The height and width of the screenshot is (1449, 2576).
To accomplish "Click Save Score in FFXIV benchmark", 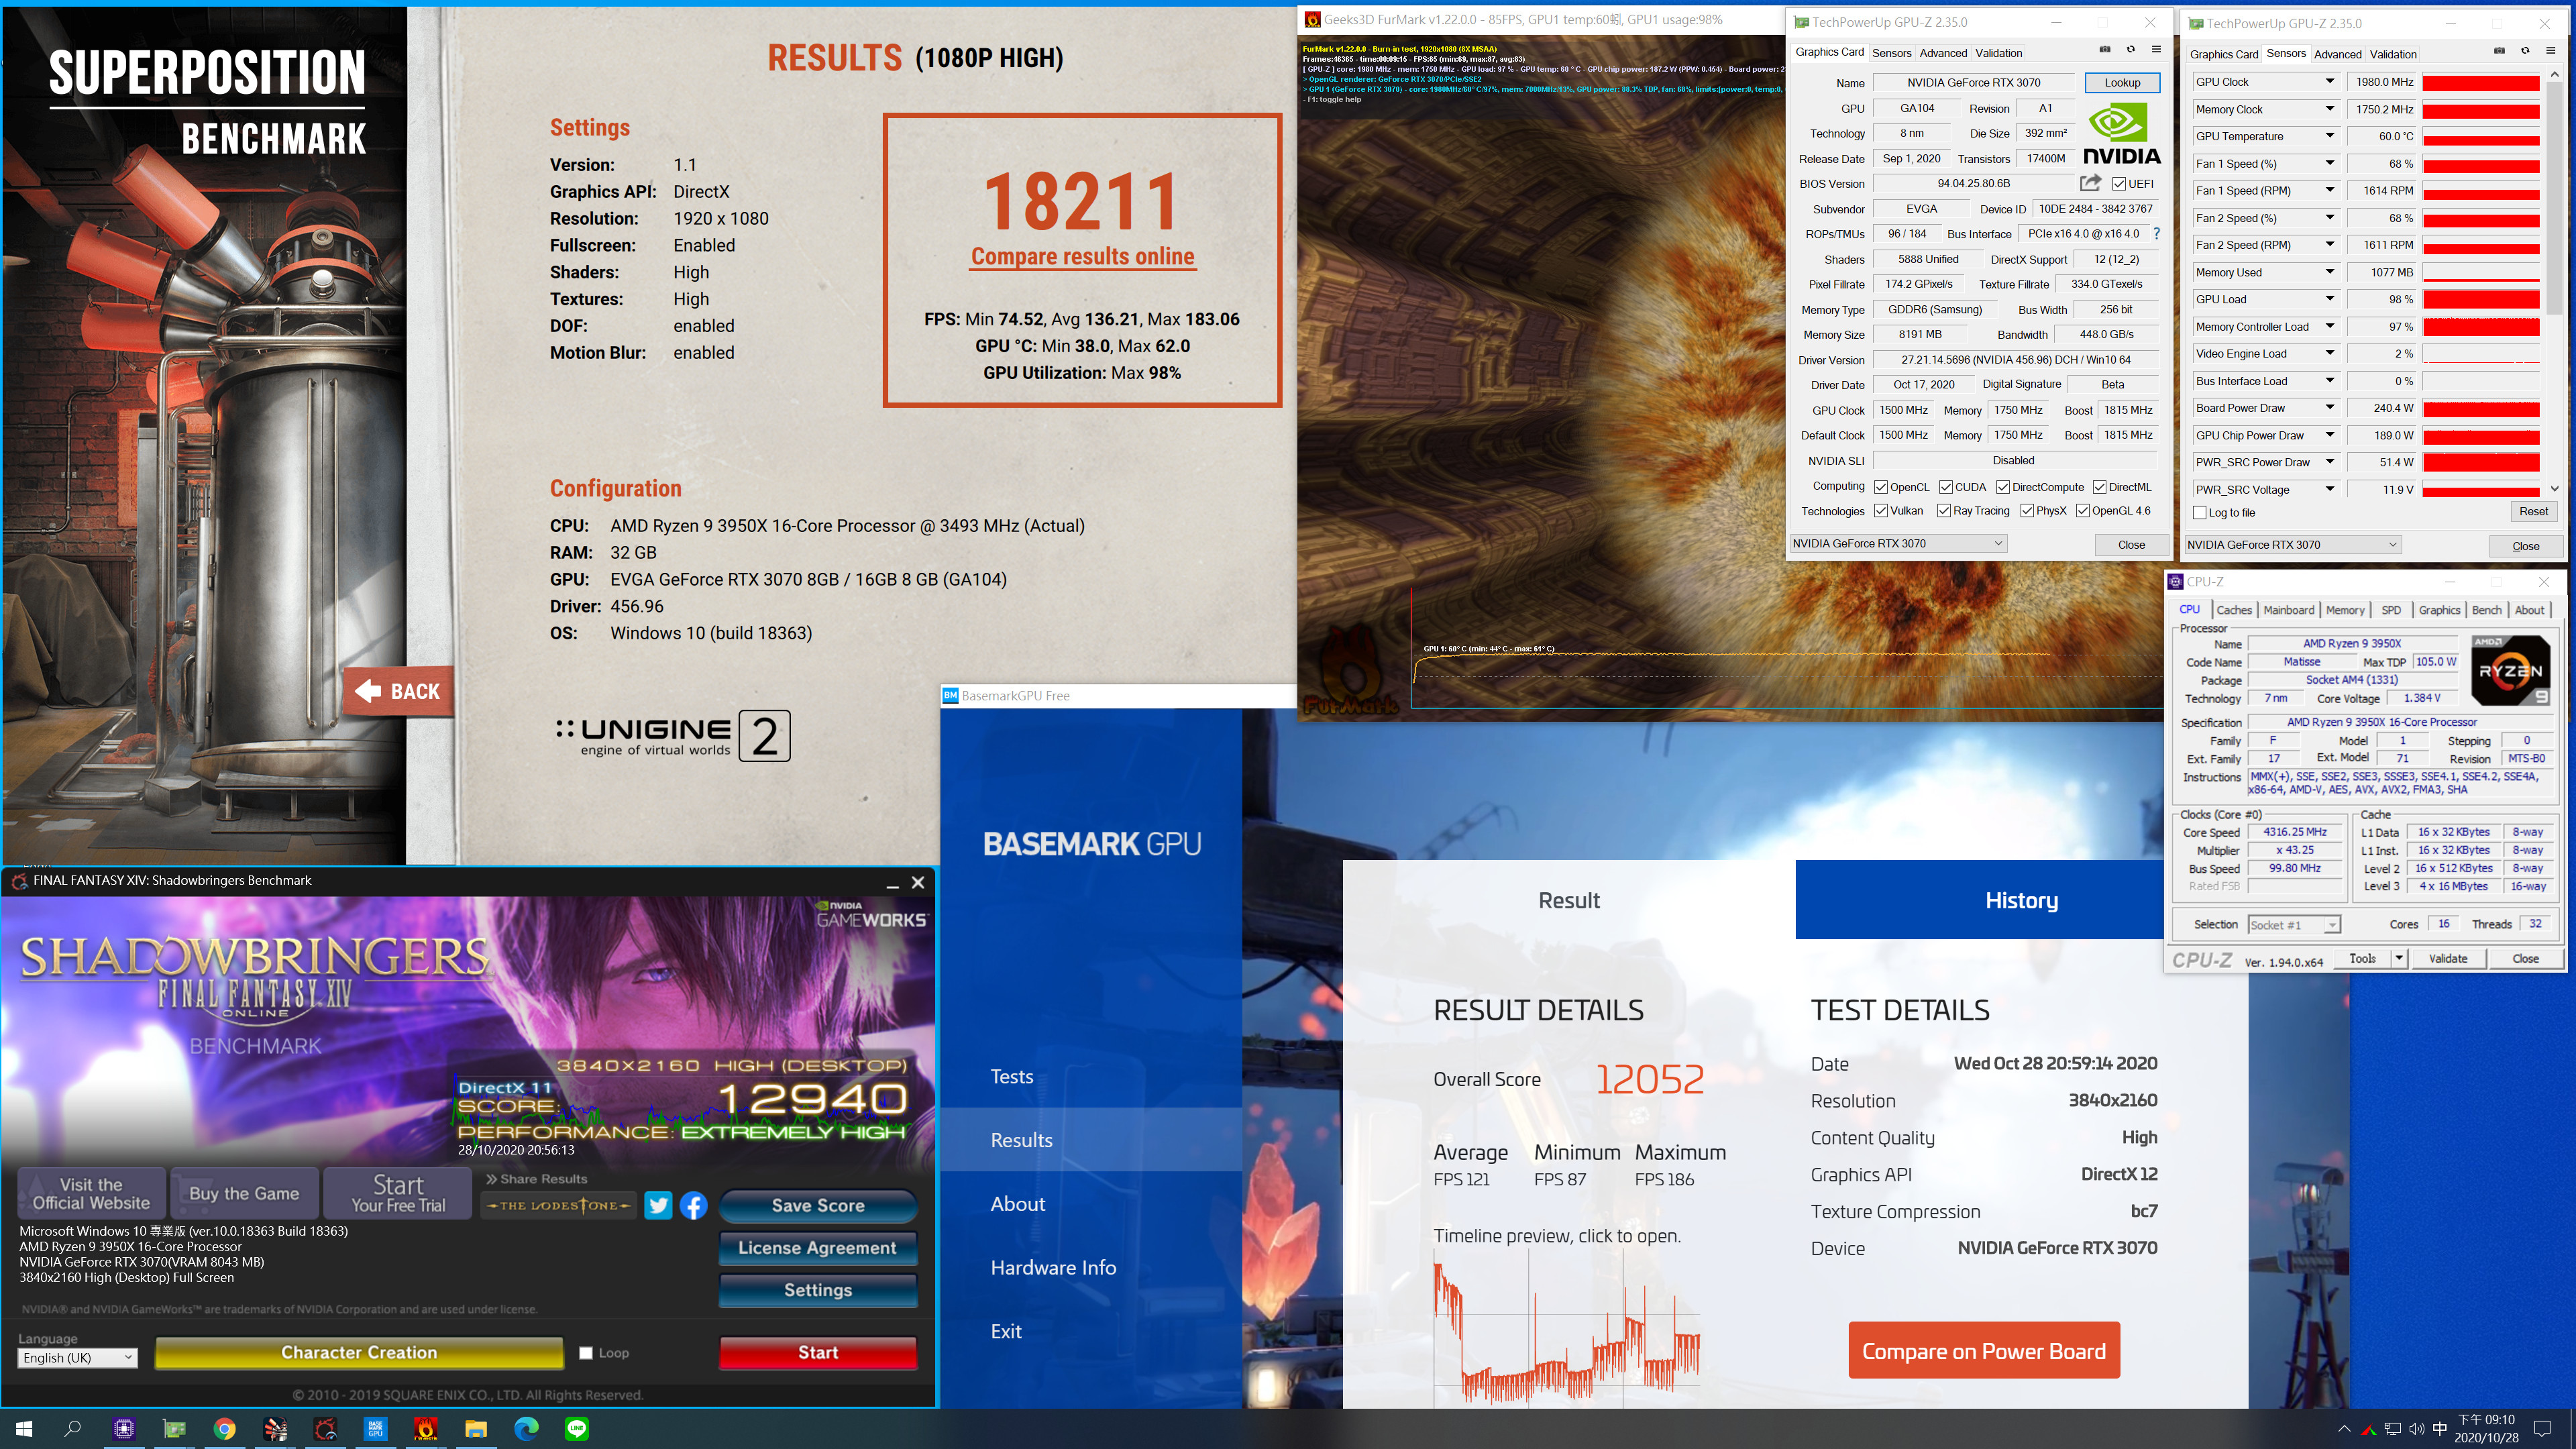I will 818,1206.
